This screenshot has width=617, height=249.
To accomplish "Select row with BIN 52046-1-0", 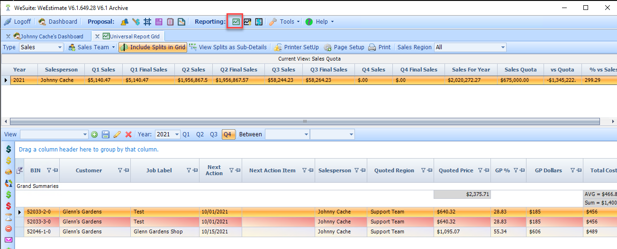I will pos(316,231).
